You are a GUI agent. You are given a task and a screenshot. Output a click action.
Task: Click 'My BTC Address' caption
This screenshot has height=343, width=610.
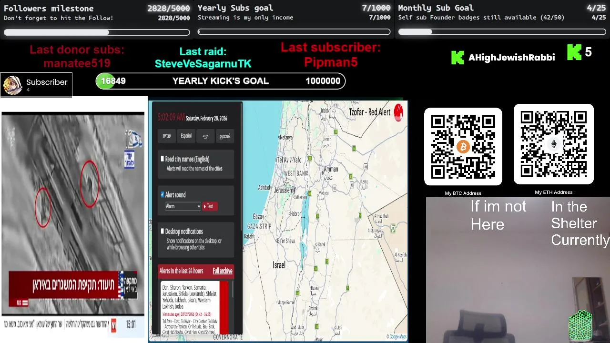point(463,193)
